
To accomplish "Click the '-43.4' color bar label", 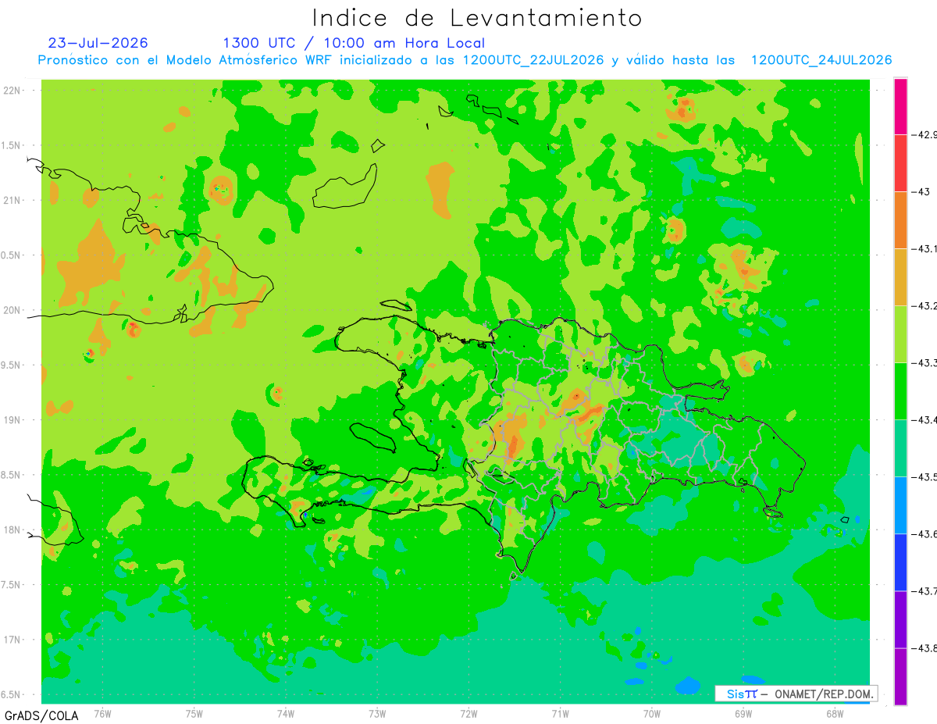I will point(925,420).
